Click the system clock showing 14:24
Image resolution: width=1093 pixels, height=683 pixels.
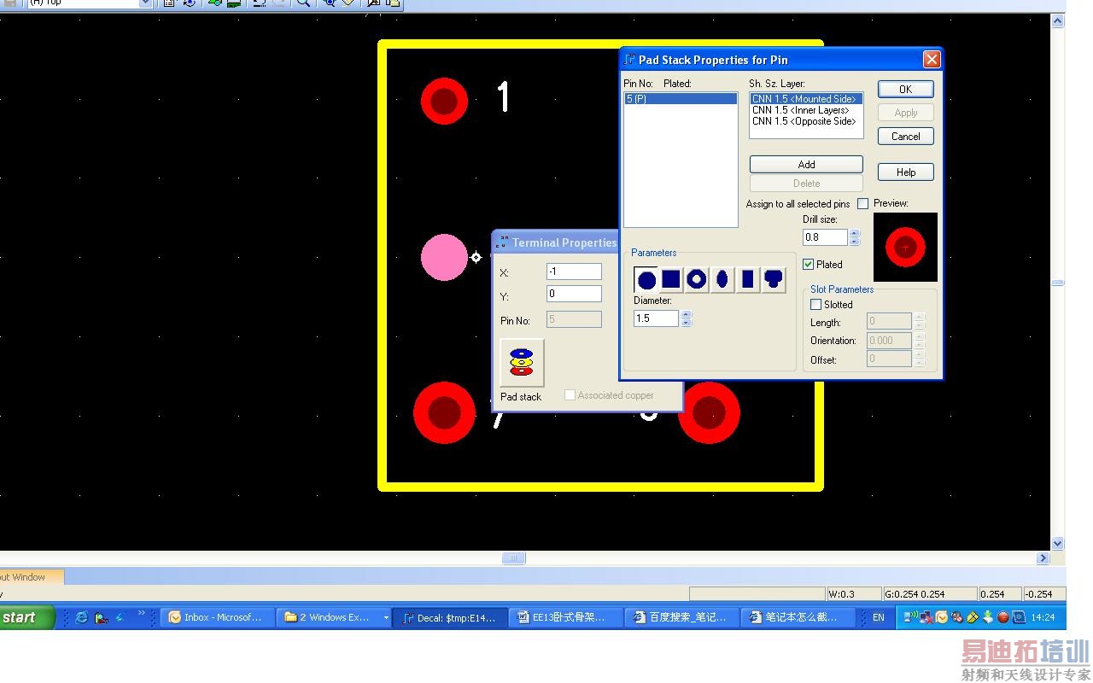tap(1043, 617)
